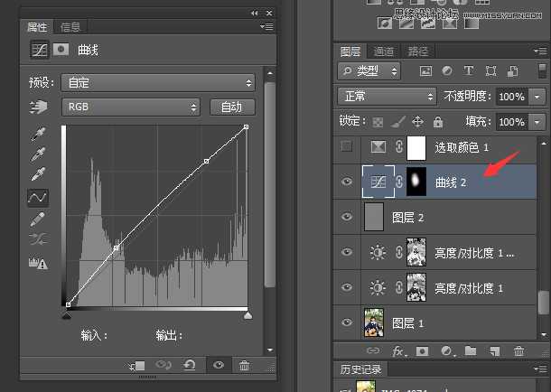The height and width of the screenshot is (392, 551).
Task: Delete the curves adjustment via trash icon in Properties
Action: click(x=245, y=366)
